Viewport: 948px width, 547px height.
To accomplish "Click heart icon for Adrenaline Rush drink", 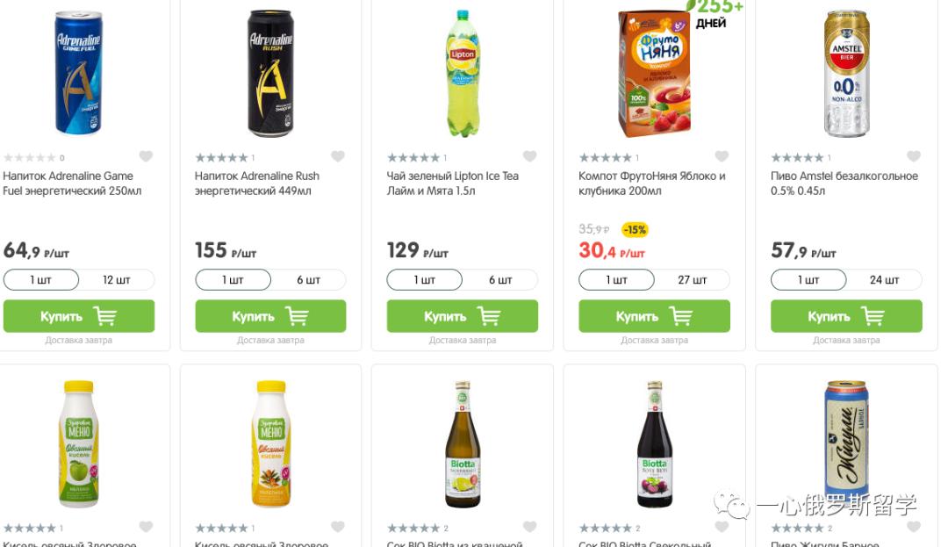I will click(x=338, y=157).
